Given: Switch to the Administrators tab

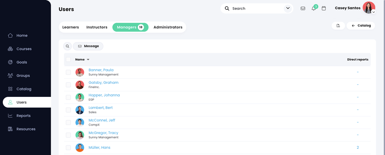Looking at the screenshot, I should (x=168, y=27).
